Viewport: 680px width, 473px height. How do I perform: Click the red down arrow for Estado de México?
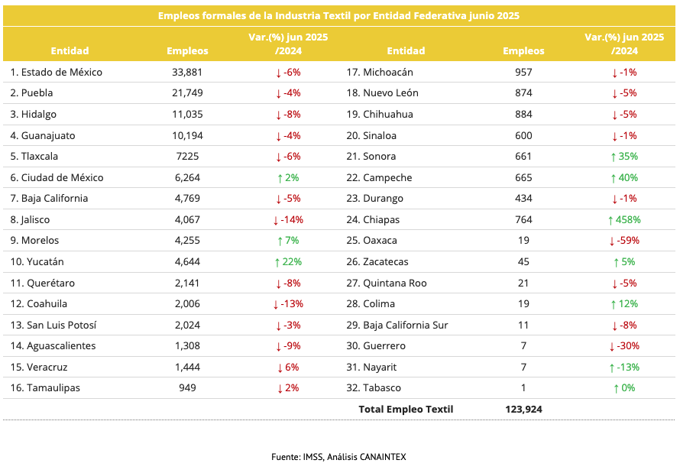point(279,73)
